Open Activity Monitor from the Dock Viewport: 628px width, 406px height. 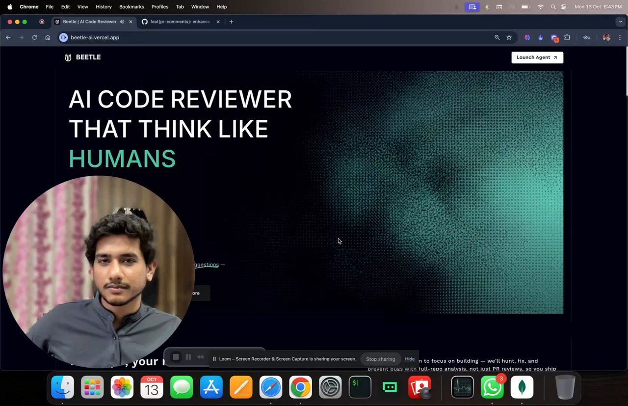(x=462, y=387)
